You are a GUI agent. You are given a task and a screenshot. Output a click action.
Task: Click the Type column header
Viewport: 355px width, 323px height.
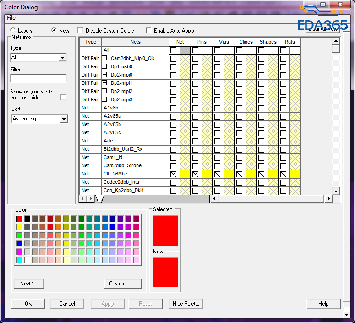(x=91, y=42)
